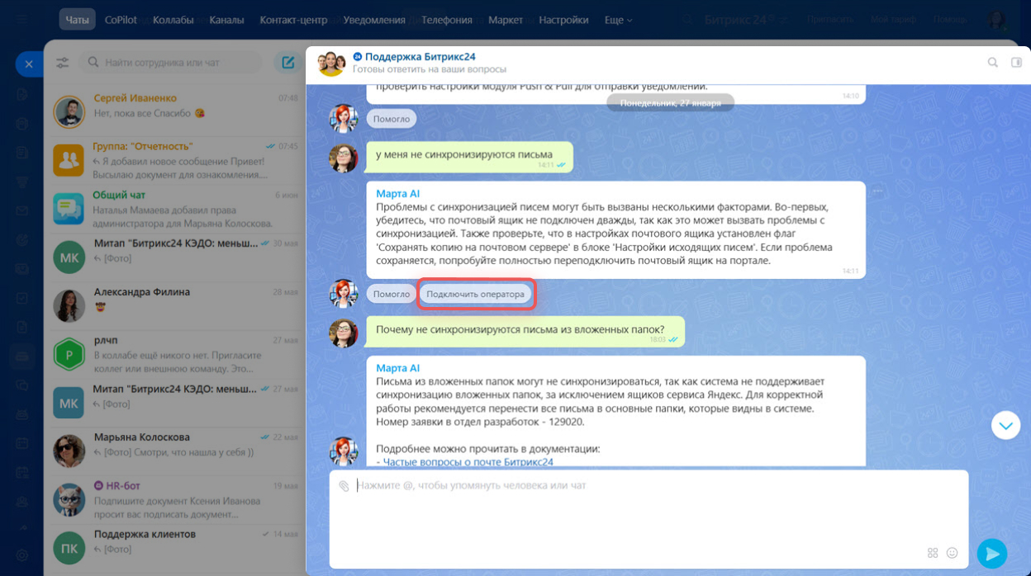Jump to latest messages with the round down-arrow button
Image resolution: width=1031 pixels, height=576 pixels.
pyautogui.click(x=1005, y=425)
